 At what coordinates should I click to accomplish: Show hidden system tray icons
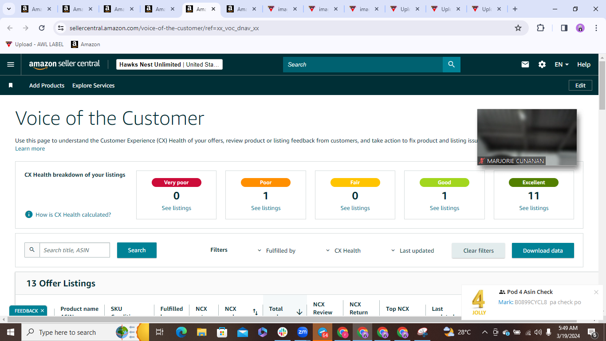pyautogui.click(x=485, y=332)
